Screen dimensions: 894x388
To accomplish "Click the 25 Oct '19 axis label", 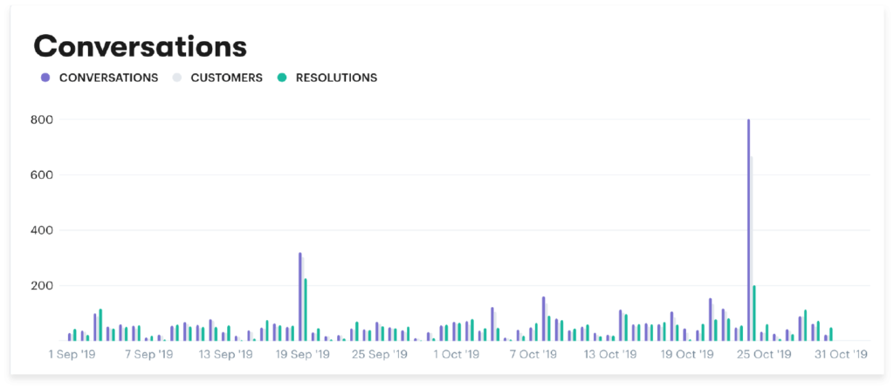I will [x=764, y=354].
